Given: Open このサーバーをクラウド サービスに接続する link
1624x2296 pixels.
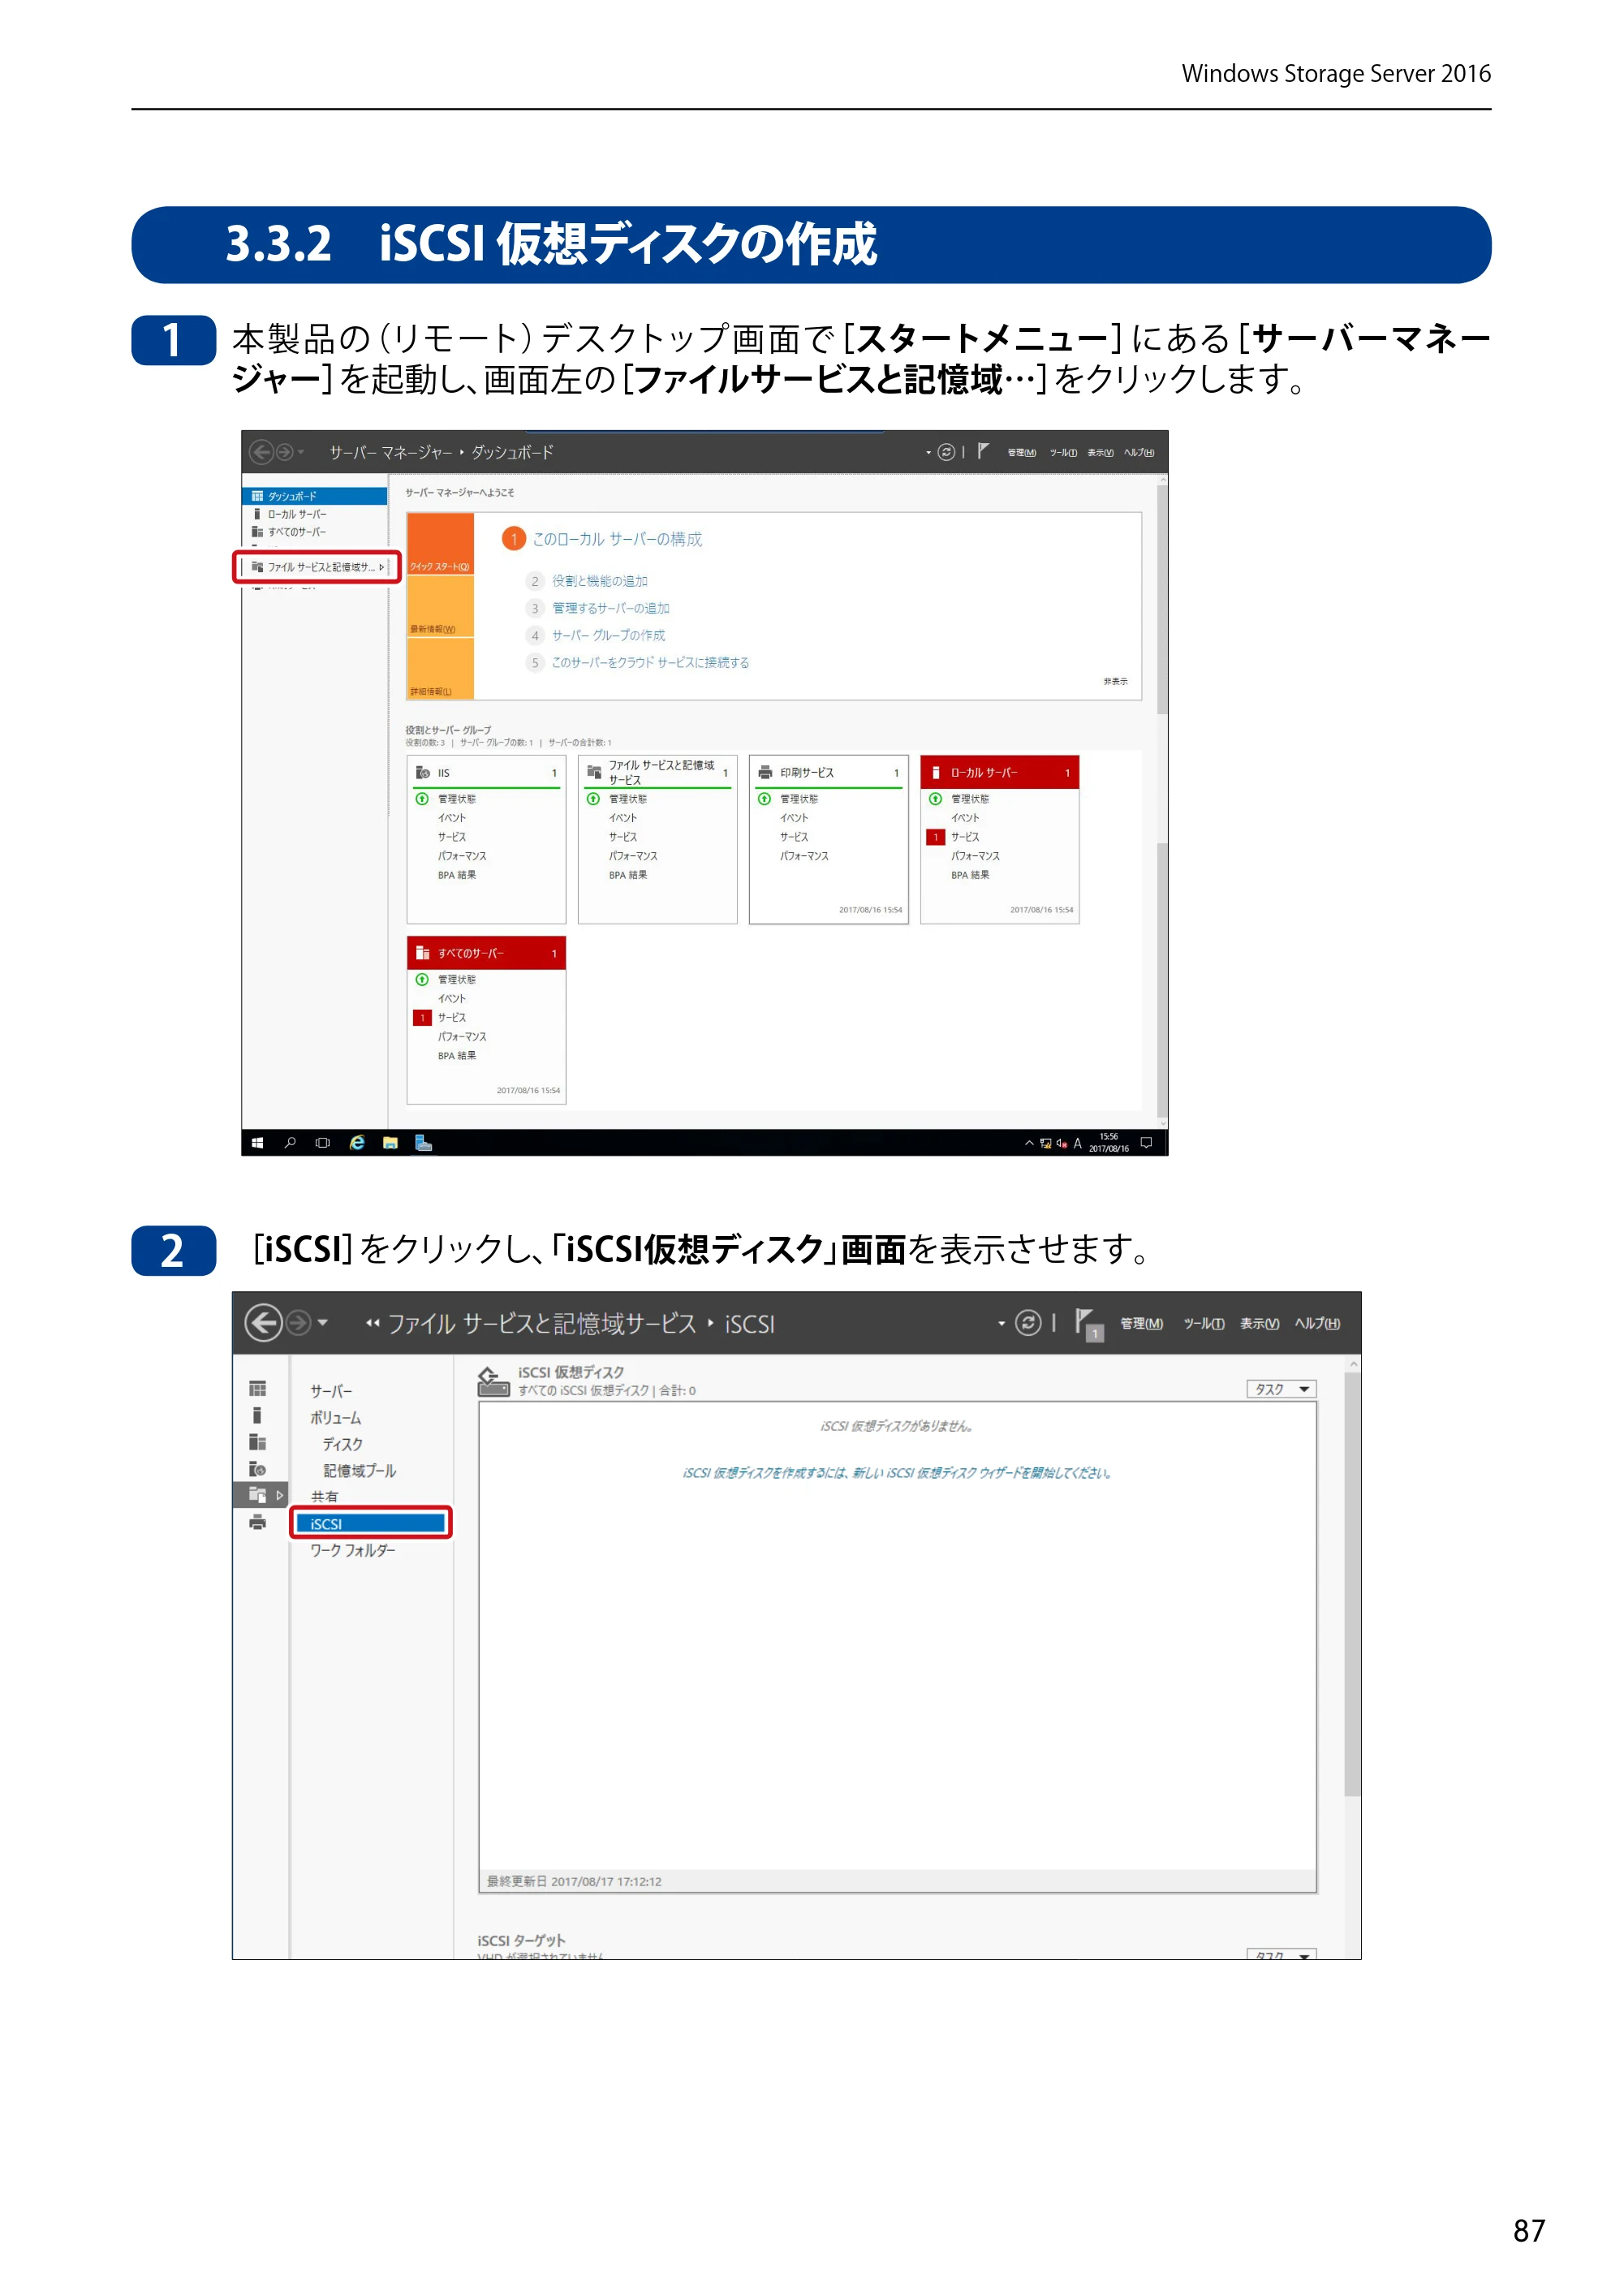Looking at the screenshot, I should [650, 662].
